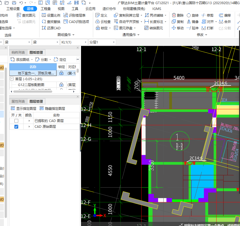
Task: Select 图层管理 panel tab
Action: coord(36,101)
